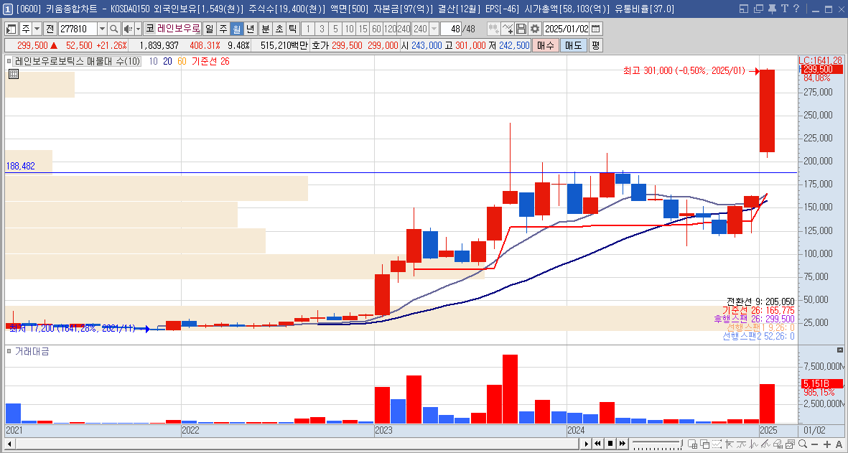The height and width of the screenshot is (453, 848).
Task: Click the T font icon in title bar
Action: (x=784, y=9)
